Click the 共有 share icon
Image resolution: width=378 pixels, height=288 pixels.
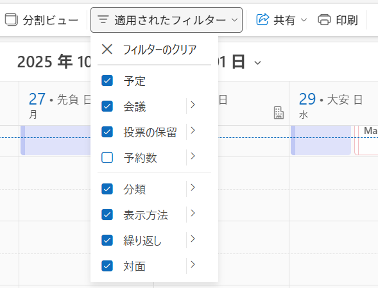point(262,19)
